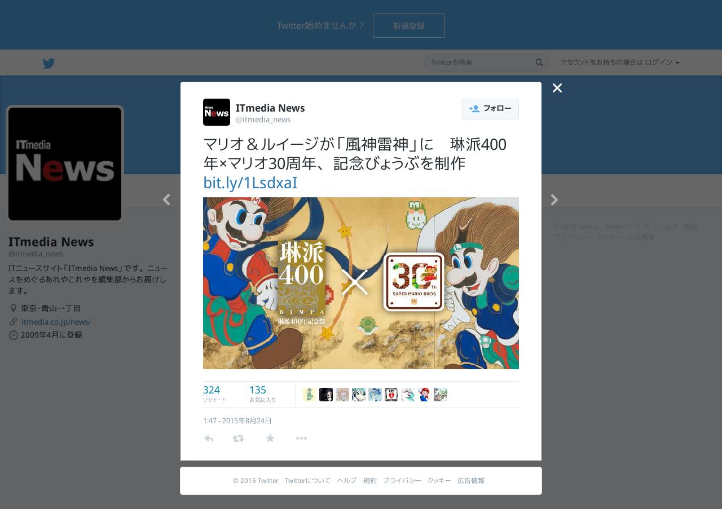View the 135 favorites count
This screenshot has height=509, width=722.
click(x=262, y=394)
